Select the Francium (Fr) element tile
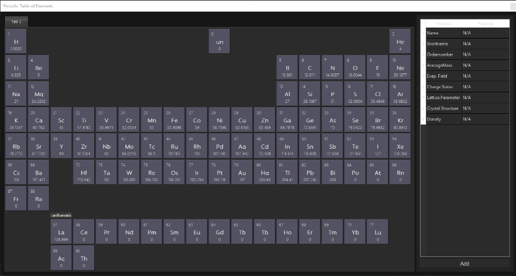This screenshot has height=276, width=516. (x=16, y=199)
